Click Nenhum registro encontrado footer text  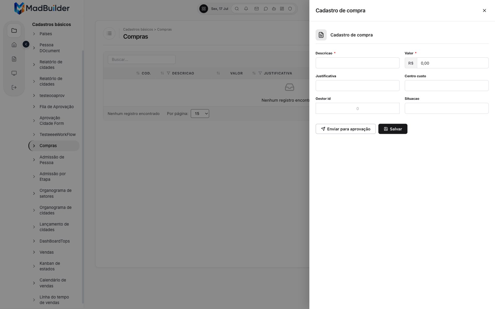pyautogui.click(x=134, y=114)
